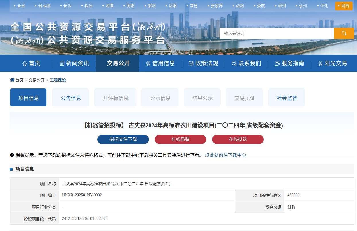
Task: Click the code 2412-433126-04-01-554623
Action: [x=85, y=219]
